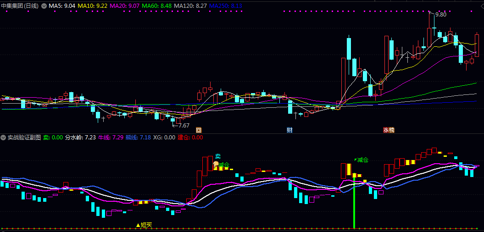Collapse the 实战验证副图 sub-chart arrow

click(x=3, y=137)
